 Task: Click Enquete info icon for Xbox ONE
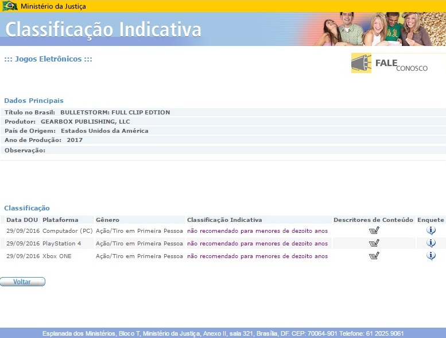click(431, 256)
